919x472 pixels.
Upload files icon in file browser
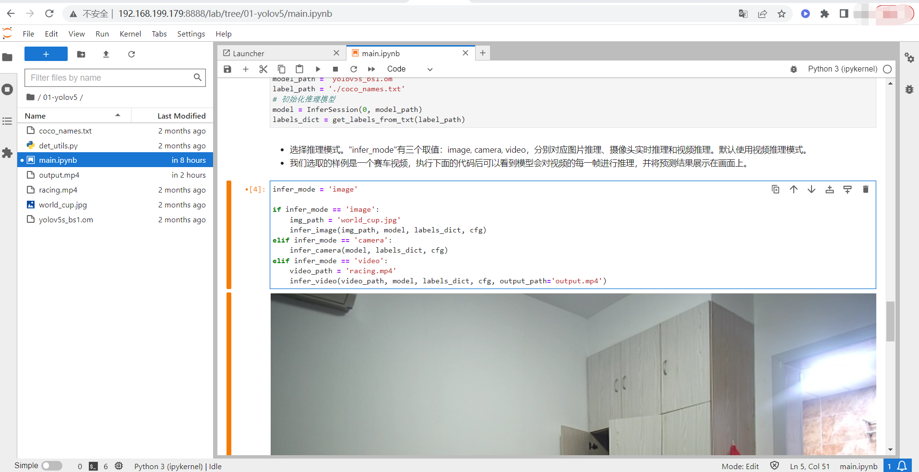(x=106, y=54)
